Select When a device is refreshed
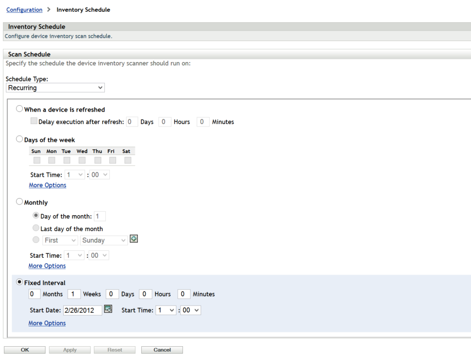The width and height of the screenshot is (471, 361). click(x=20, y=109)
